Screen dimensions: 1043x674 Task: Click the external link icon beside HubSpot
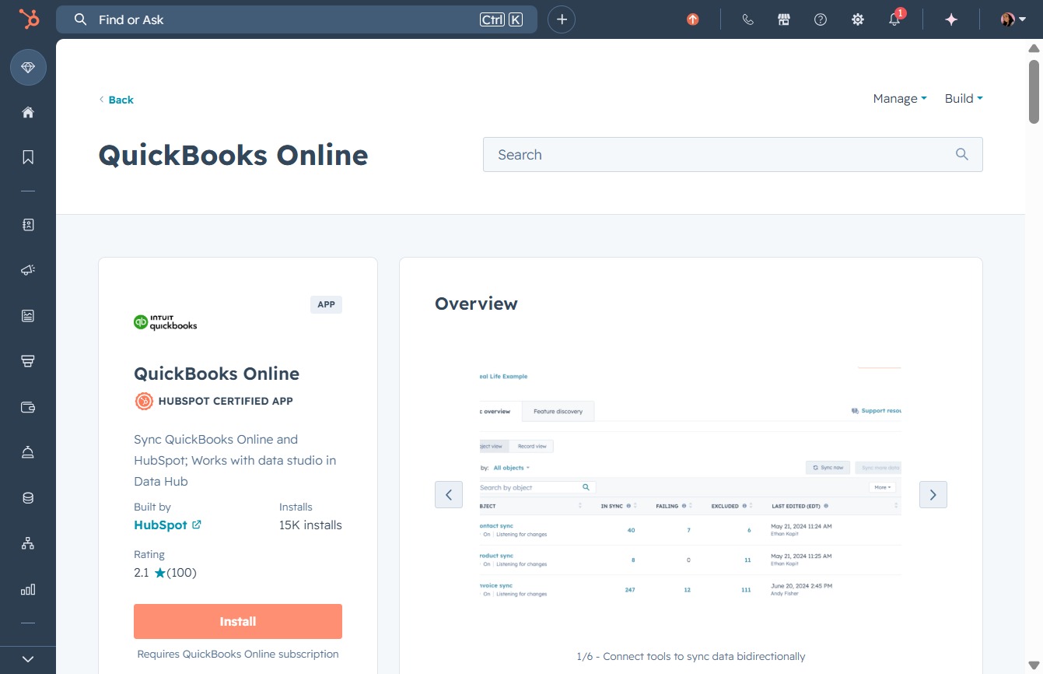click(x=197, y=525)
